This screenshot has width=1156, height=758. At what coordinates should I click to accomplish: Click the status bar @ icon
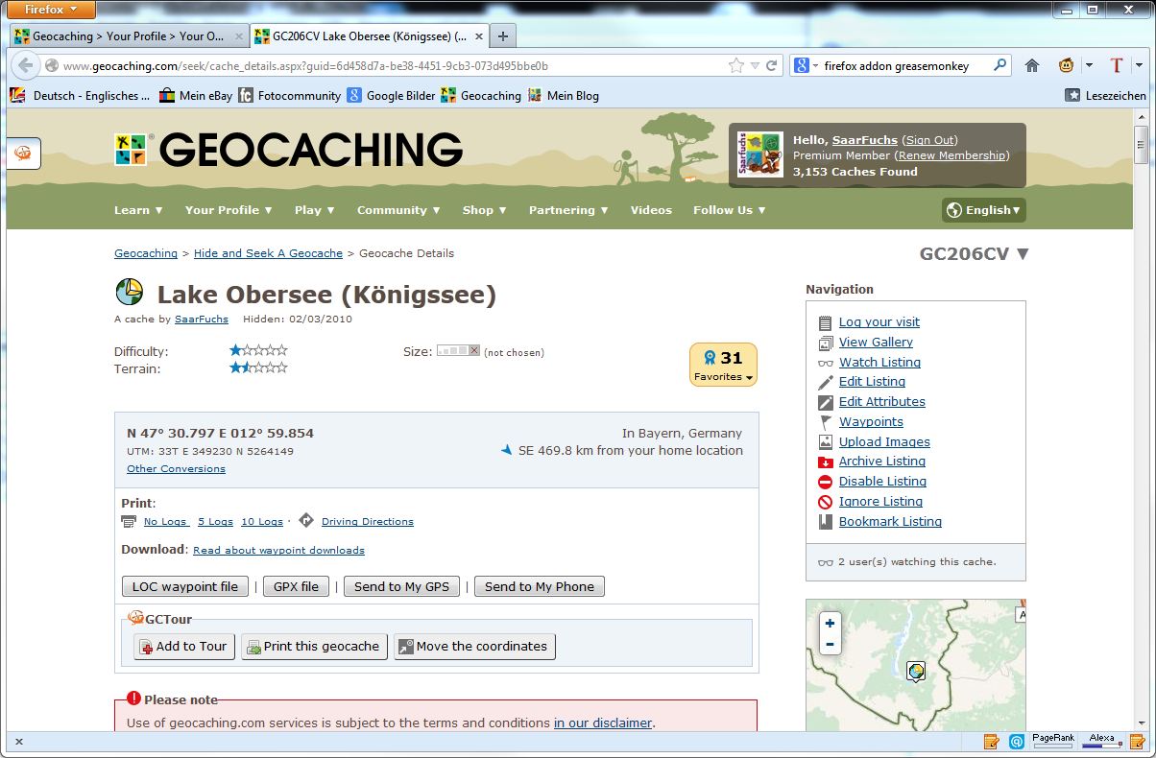point(1016,742)
